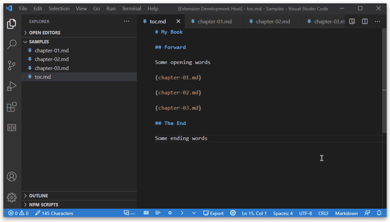Switch to the chapter-02.md tab
The height and width of the screenshot is (222, 390).
click(x=272, y=21)
